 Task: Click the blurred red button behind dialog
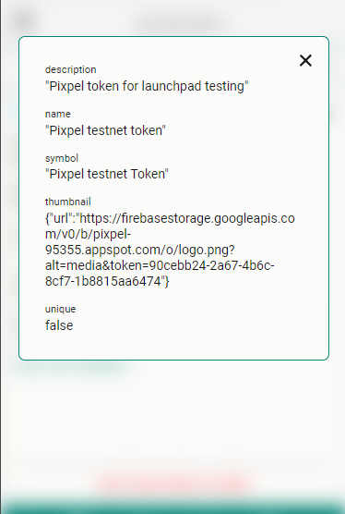tap(173, 483)
